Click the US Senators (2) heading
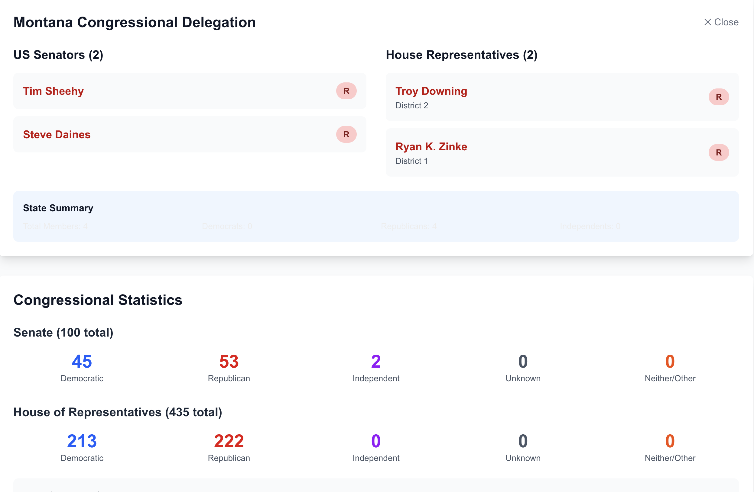This screenshot has height=492, width=754. click(58, 55)
